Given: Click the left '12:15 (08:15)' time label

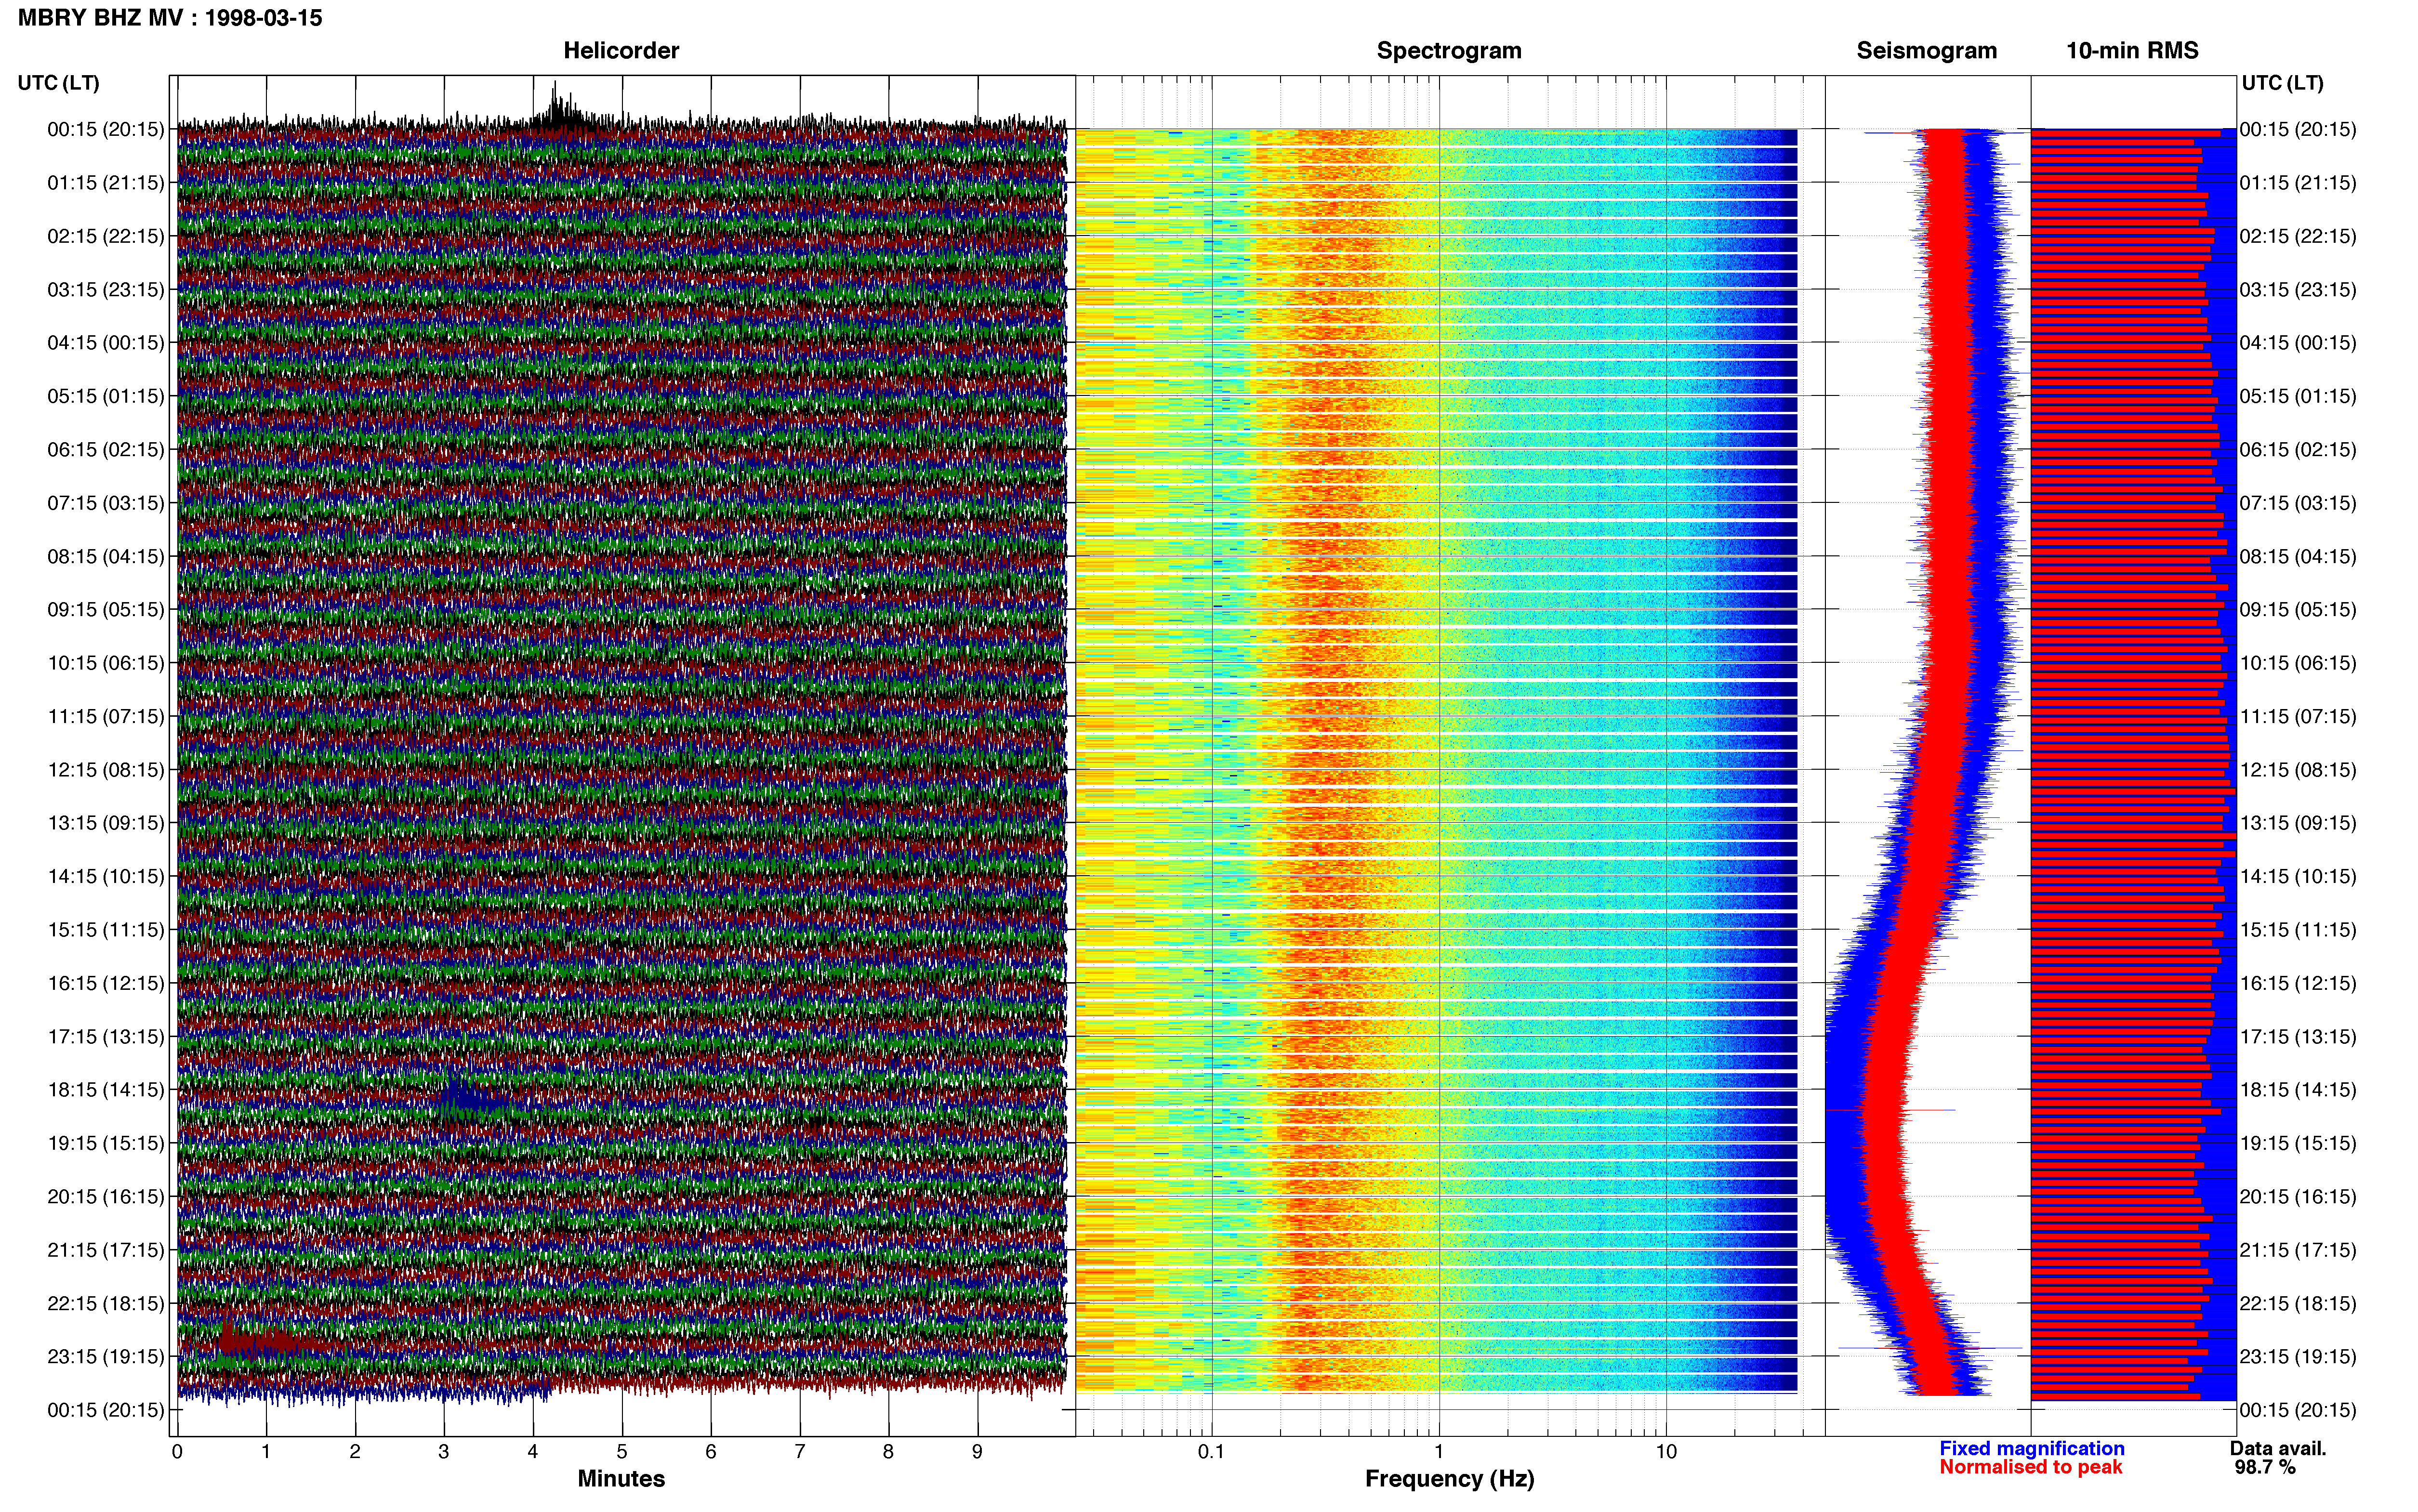Looking at the screenshot, I should [x=105, y=770].
